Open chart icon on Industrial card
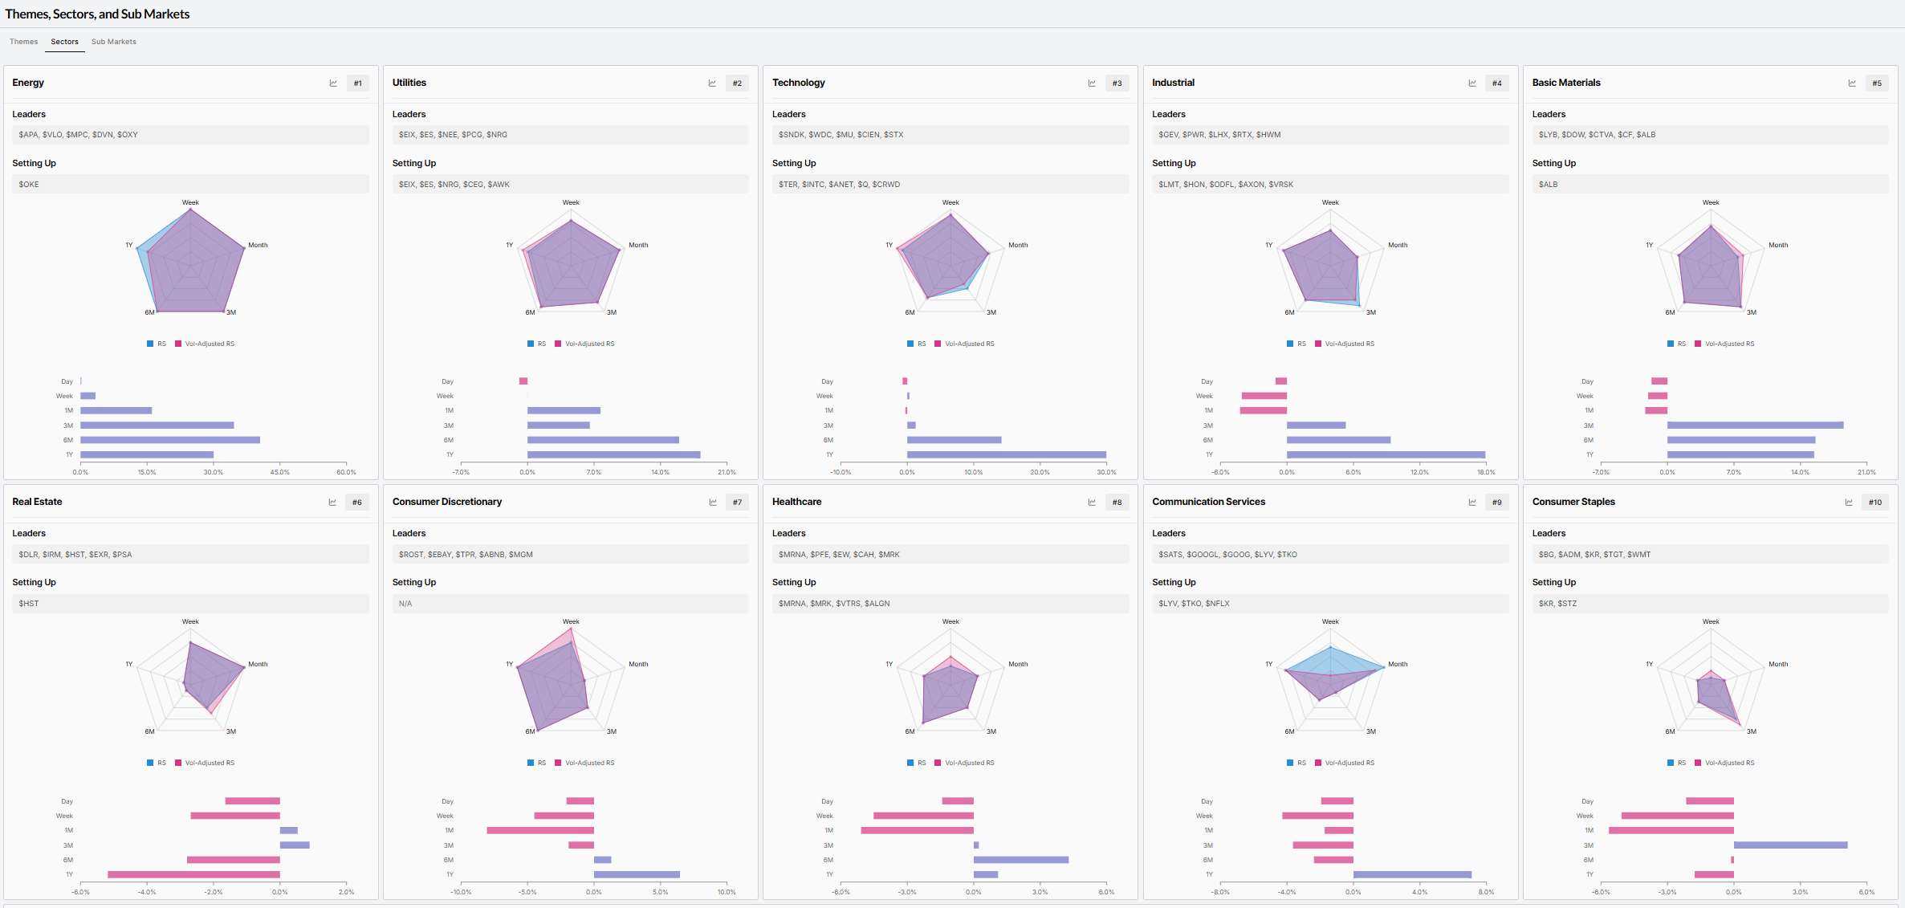The height and width of the screenshot is (908, 1905). tap(1472, 83)
